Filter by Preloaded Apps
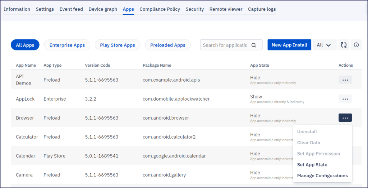The height and width of the screenshot is (188, 368). coord(168,45)
